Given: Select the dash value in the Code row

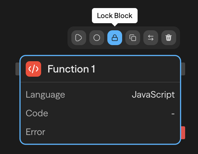Looking at the screenshot, I should [x=173, y=113].
